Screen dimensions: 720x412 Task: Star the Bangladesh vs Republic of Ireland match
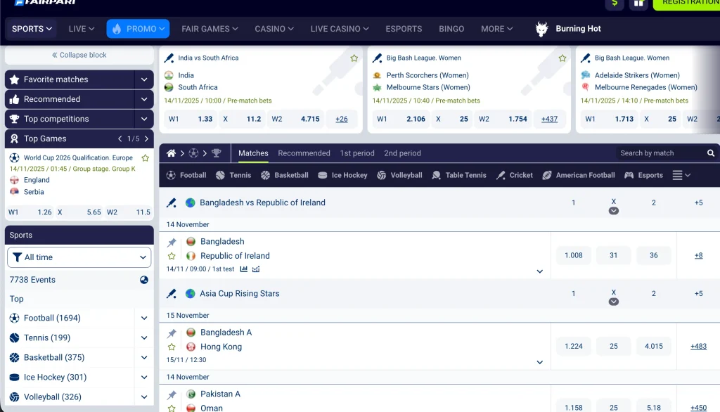(x=171, y=256)
